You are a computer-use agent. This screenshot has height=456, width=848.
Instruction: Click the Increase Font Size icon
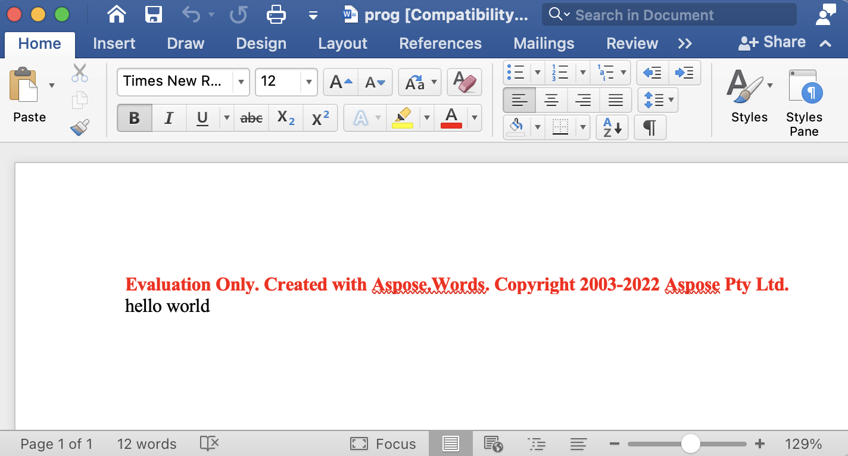pos(339,82)
